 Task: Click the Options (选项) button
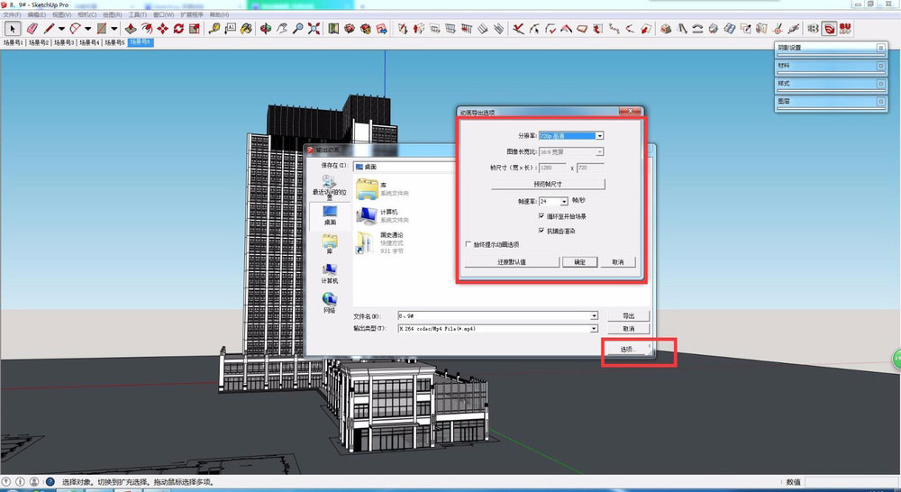pos(626,349)
